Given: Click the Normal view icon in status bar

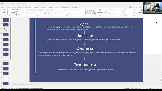Looking at the screenshot, I should (133, 88).
